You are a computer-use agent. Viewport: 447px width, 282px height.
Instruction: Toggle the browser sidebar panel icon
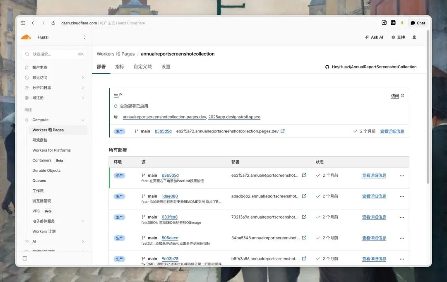[23, 23]
